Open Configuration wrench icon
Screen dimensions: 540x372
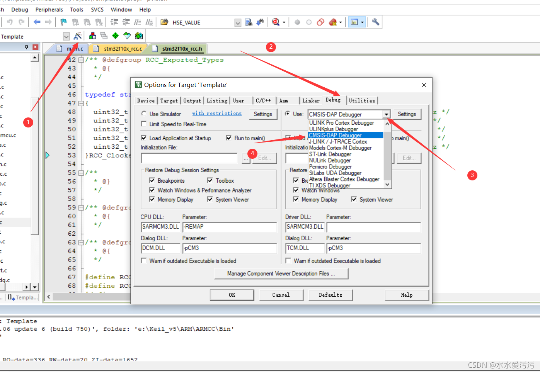pos(375,22)
